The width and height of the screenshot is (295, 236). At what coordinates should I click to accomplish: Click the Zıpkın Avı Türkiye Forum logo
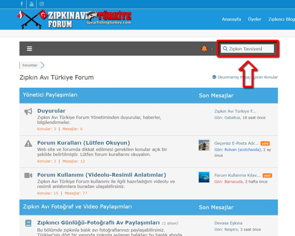75,19
